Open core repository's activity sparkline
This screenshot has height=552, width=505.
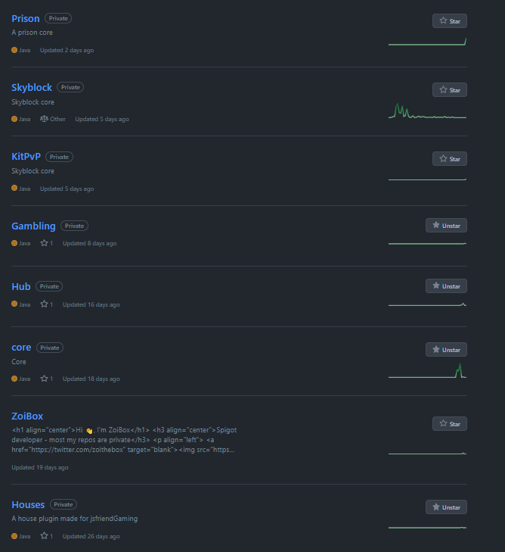427,371
